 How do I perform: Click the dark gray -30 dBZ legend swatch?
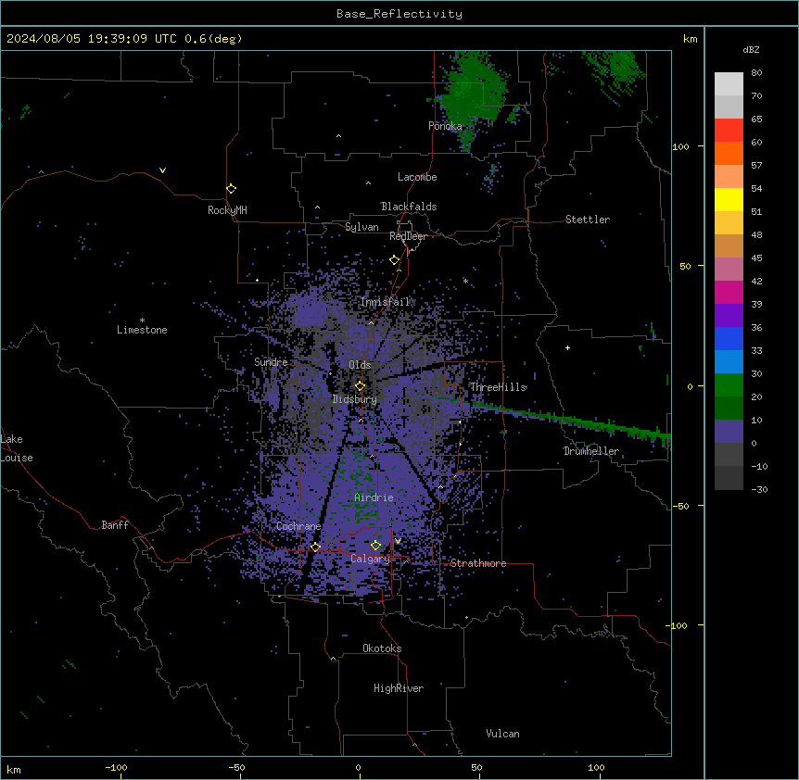point(729,478)
